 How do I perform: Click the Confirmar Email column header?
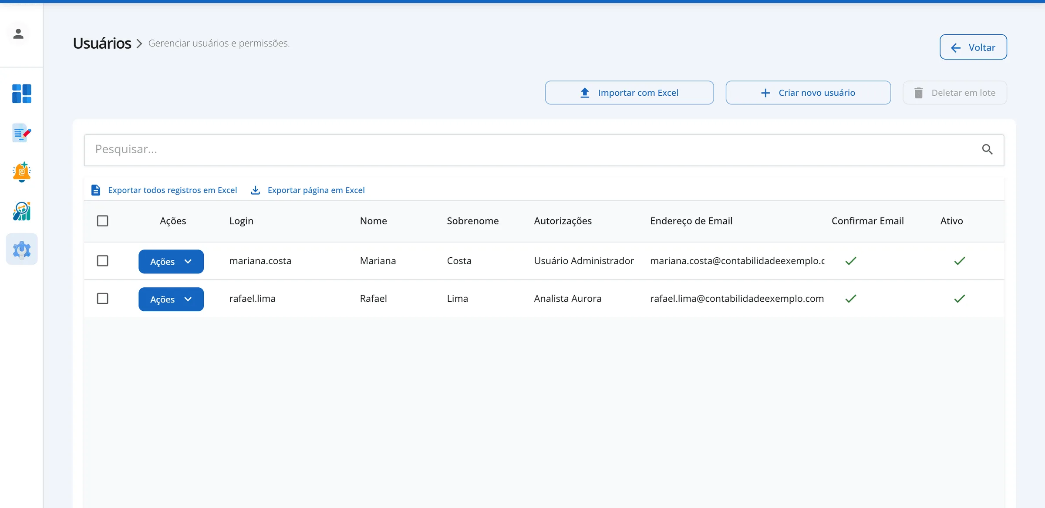tap(868, 221)
